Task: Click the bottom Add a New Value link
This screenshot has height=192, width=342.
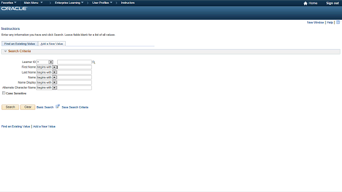Action: (x=44, y=126)
